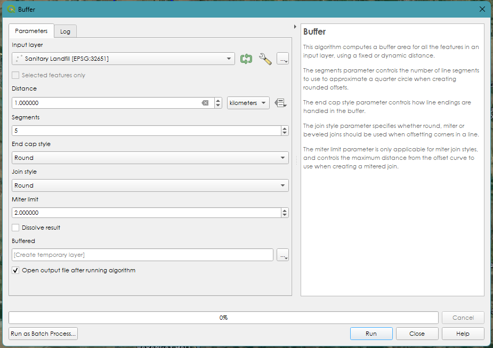
Task: Switch to the Log tab
Action: click(x=65, y=31)
